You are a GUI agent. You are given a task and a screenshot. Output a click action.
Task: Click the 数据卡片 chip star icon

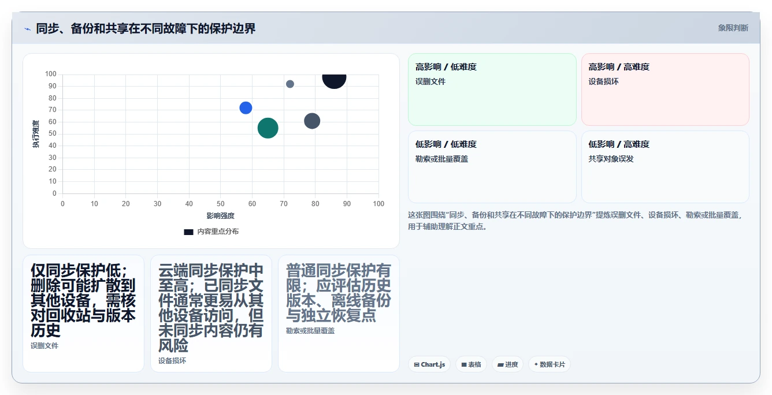(x=536, y=364)
